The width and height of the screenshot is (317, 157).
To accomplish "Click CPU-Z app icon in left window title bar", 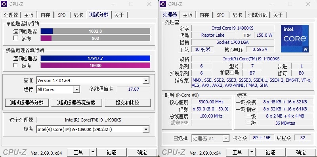I will [x=4, y=4].
